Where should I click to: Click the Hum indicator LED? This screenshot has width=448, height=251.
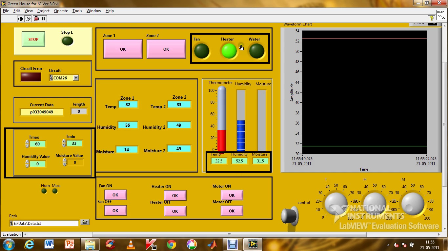44,191
